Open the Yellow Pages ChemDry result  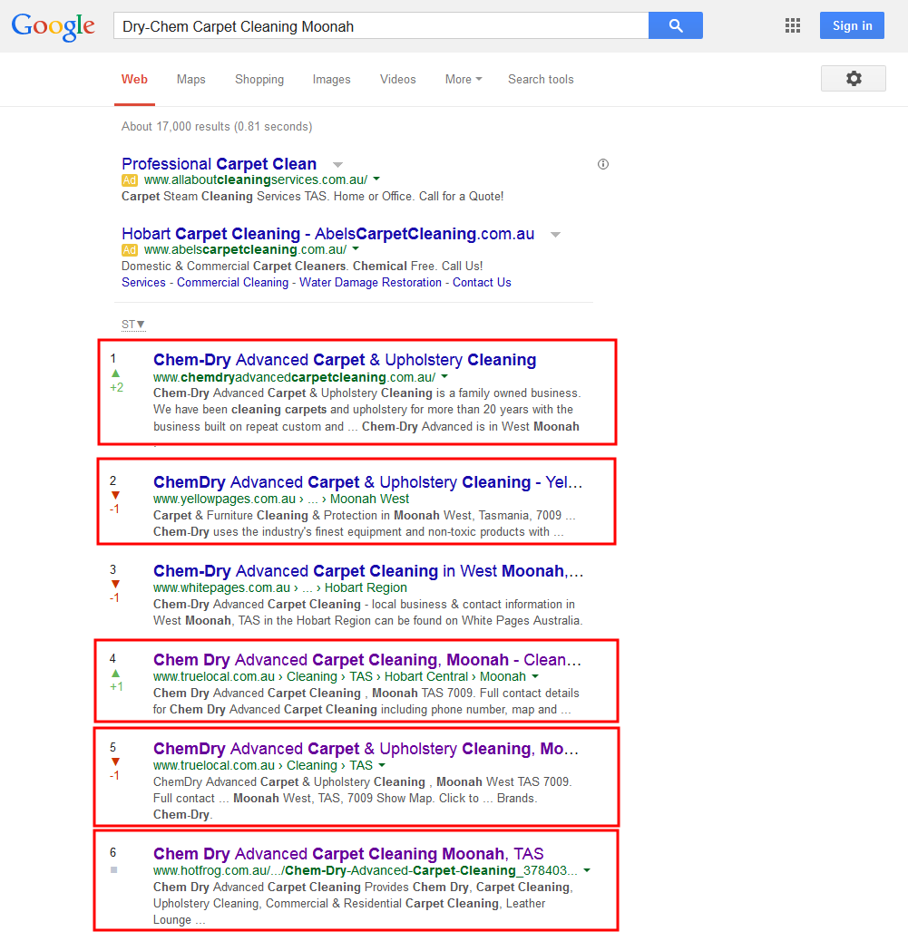click(x=367, y=482)
